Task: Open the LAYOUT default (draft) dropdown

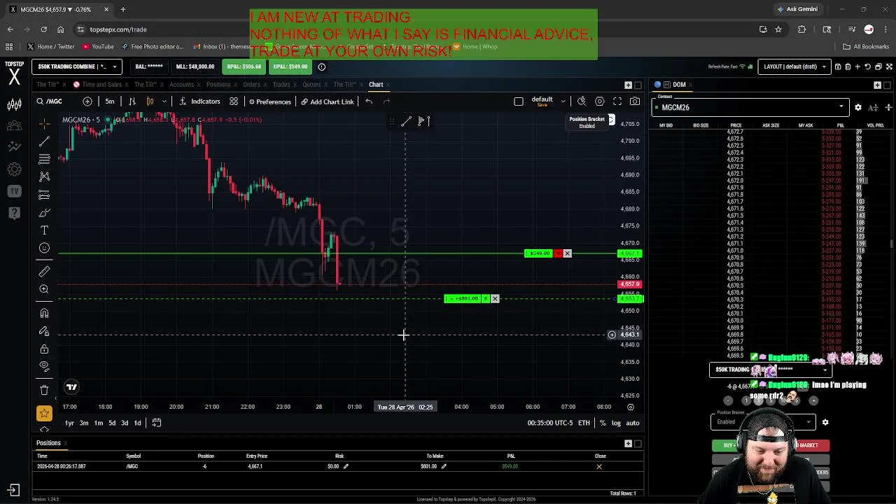Action: [x=796, y=66]
